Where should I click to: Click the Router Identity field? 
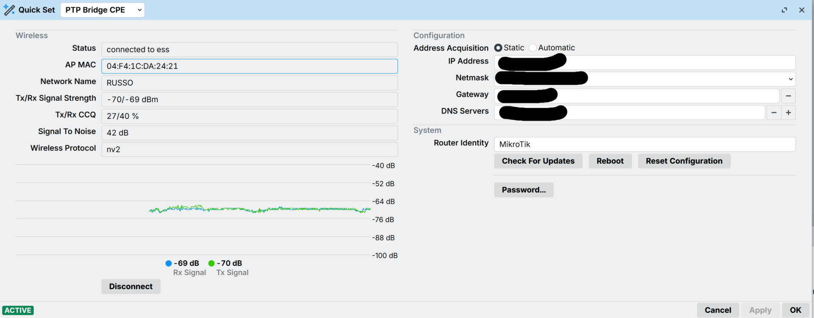tap(644, 144)
